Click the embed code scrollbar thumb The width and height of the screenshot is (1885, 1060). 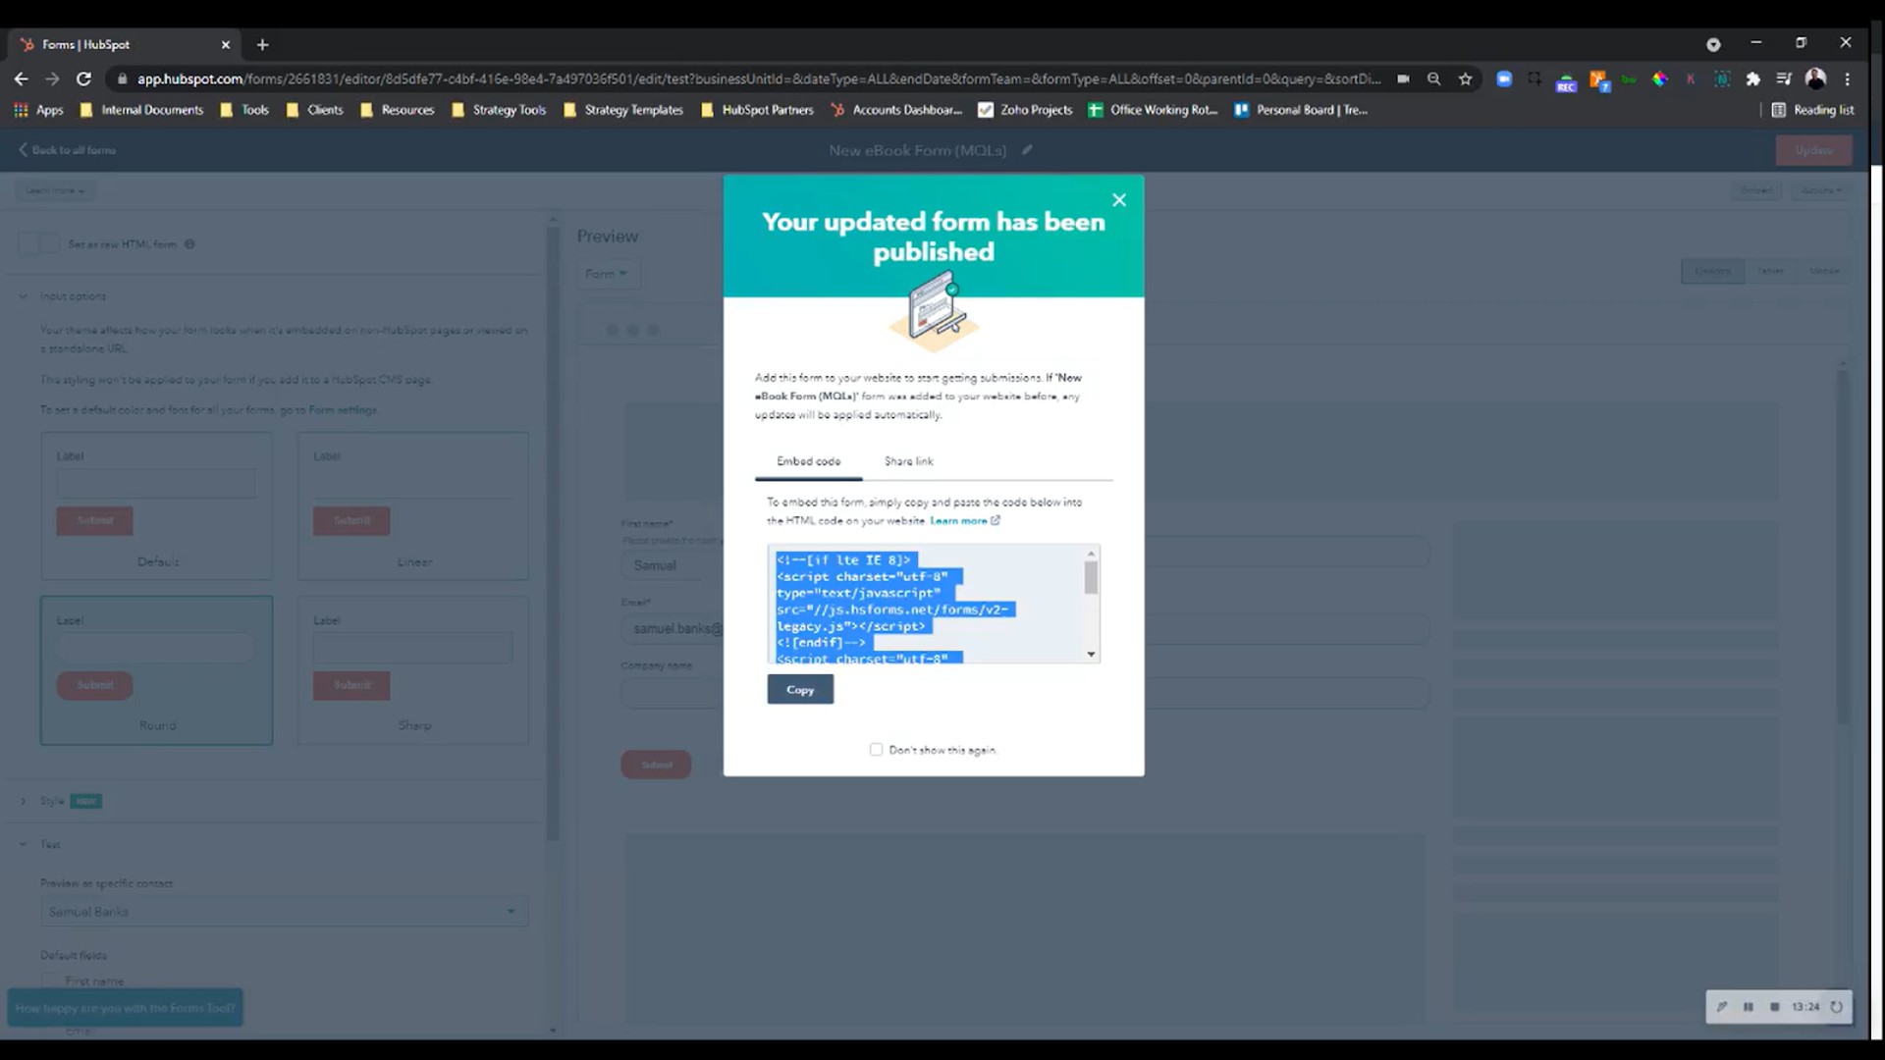tap(1091, 579)
